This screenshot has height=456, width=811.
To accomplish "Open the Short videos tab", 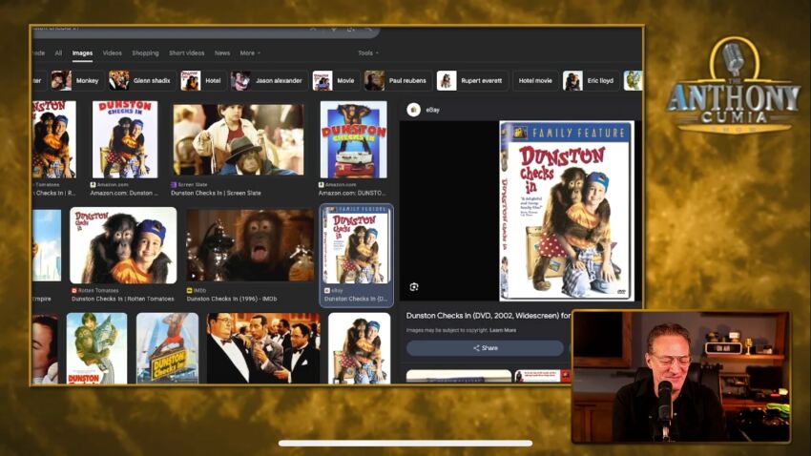I will 187,52.
